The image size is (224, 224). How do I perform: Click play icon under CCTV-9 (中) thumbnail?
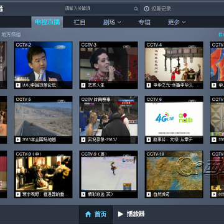tap(18, 194)
